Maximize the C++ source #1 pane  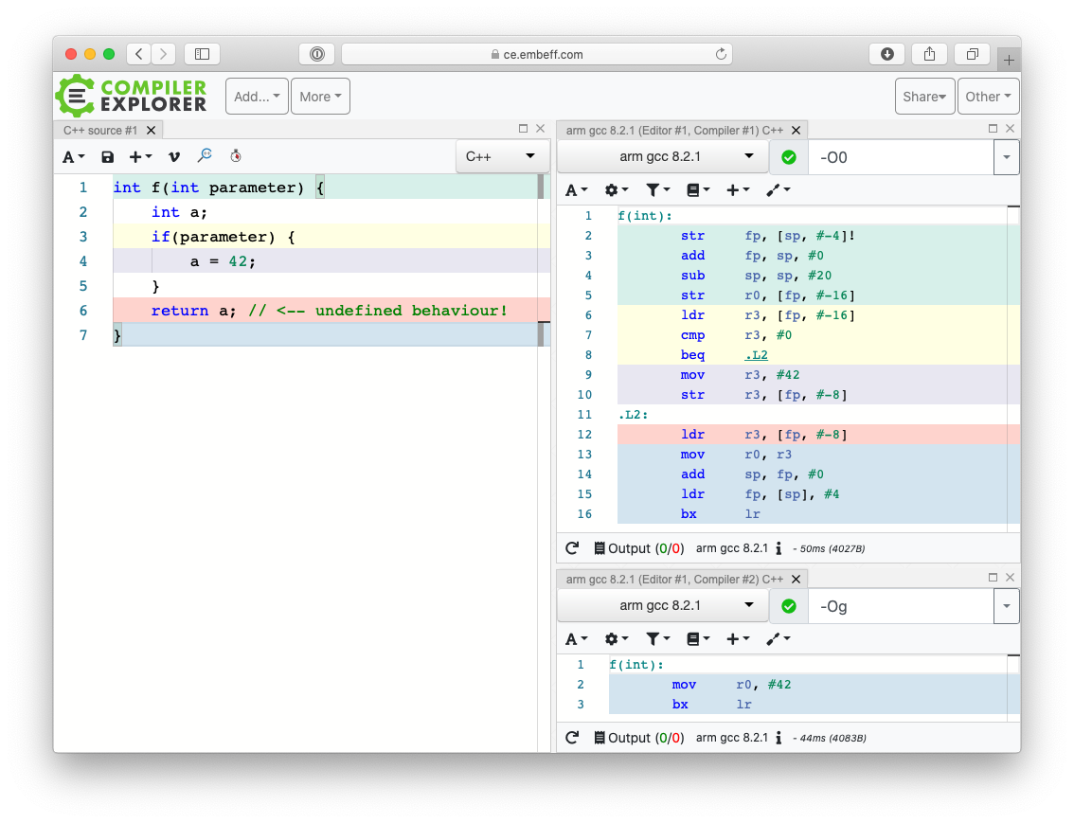523,129
